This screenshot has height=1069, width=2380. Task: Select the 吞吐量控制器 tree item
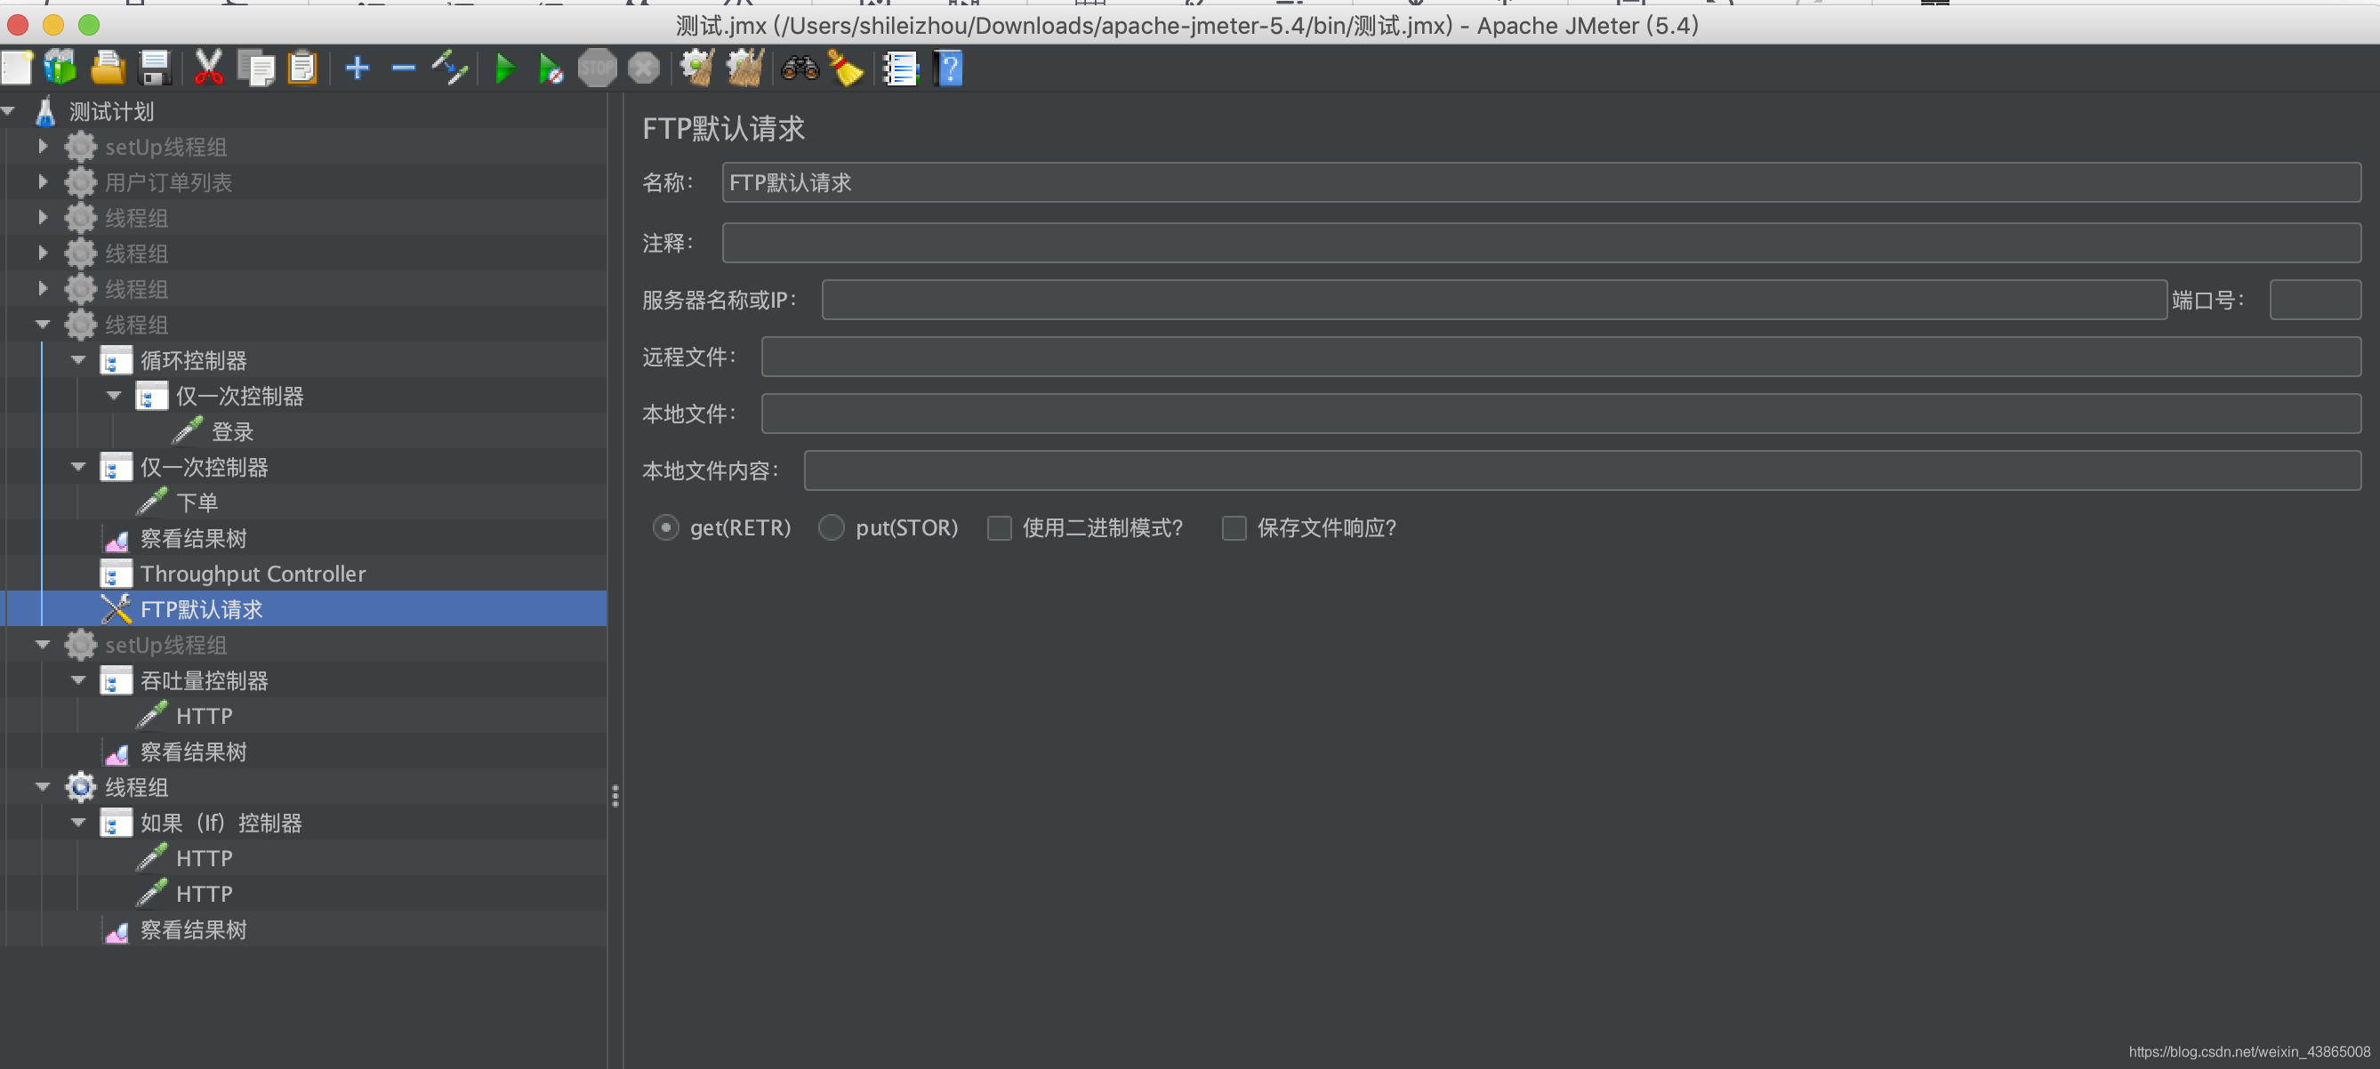coord(205,681)
